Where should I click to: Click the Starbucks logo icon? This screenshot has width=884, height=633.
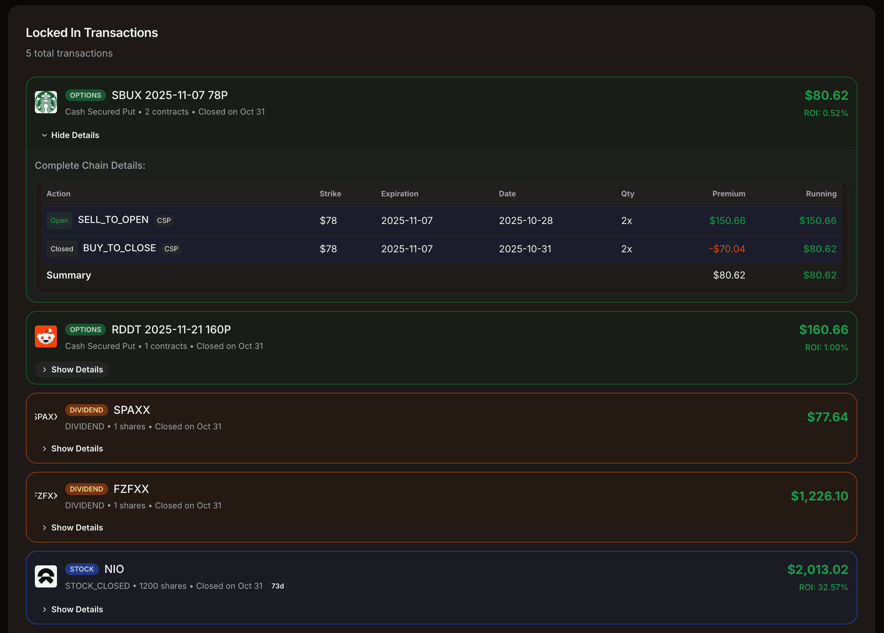(x=46, y=103)
